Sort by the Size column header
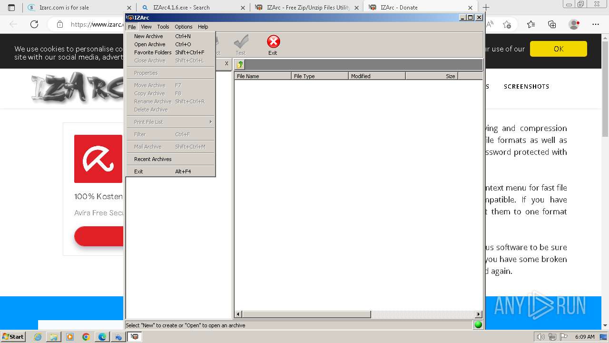Image resolution: width=609 pixels, height=343 pixels. [432, 76]
